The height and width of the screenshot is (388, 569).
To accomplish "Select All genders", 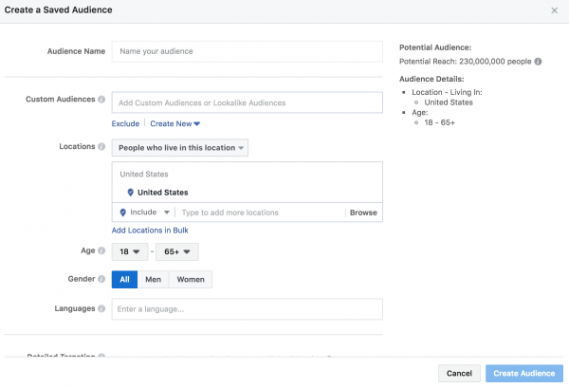I will pos(124,280).
